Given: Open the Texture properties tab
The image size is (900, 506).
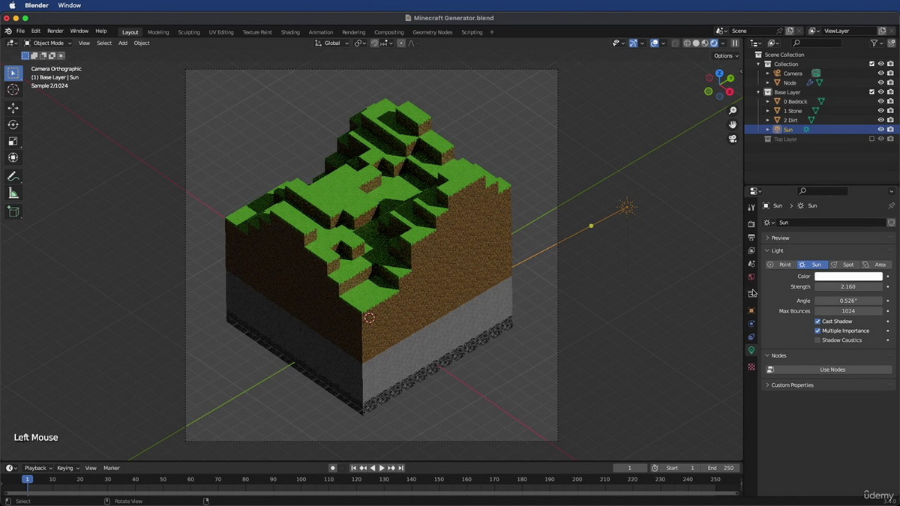Looking at the screenshot, I should (751, 367).
